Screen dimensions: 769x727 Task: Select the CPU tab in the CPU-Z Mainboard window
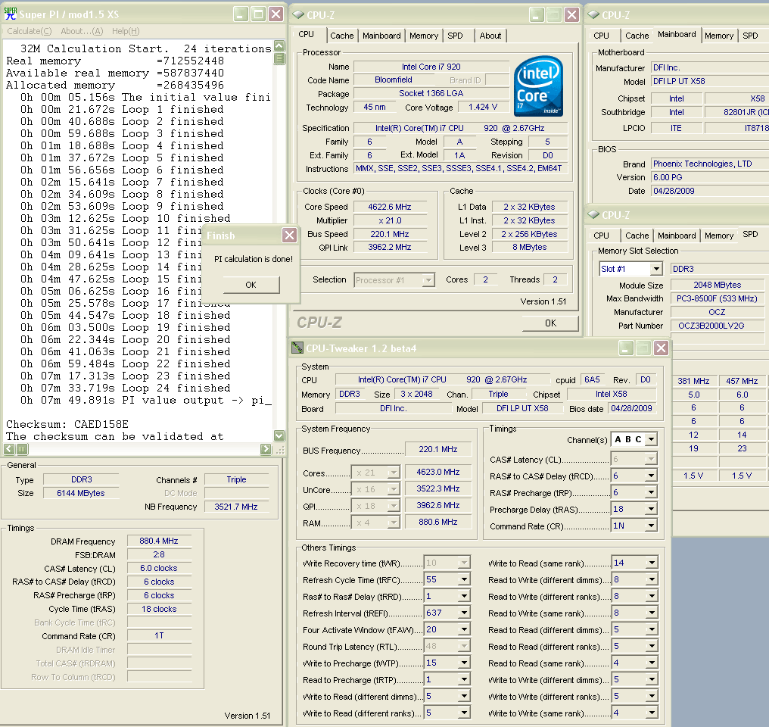click(601, 36)
